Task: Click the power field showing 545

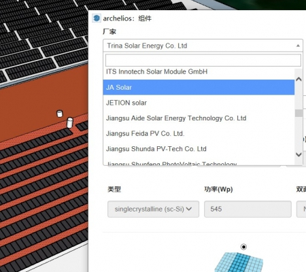Action: (x=248, y=209)
